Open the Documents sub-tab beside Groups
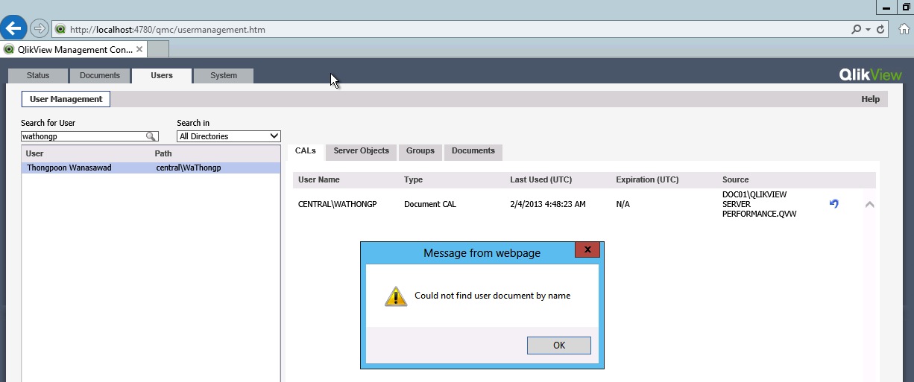Image resolution: width=914 pixels, height=382 pixels. click(473, 151)
